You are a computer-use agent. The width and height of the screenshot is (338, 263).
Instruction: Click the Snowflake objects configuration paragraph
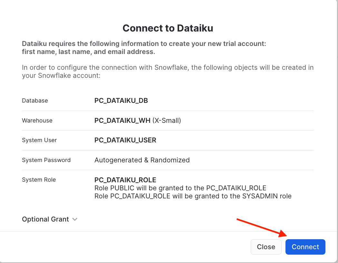(x=168, y=71)
